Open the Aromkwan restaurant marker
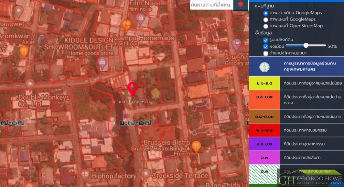 click(24, 51)
